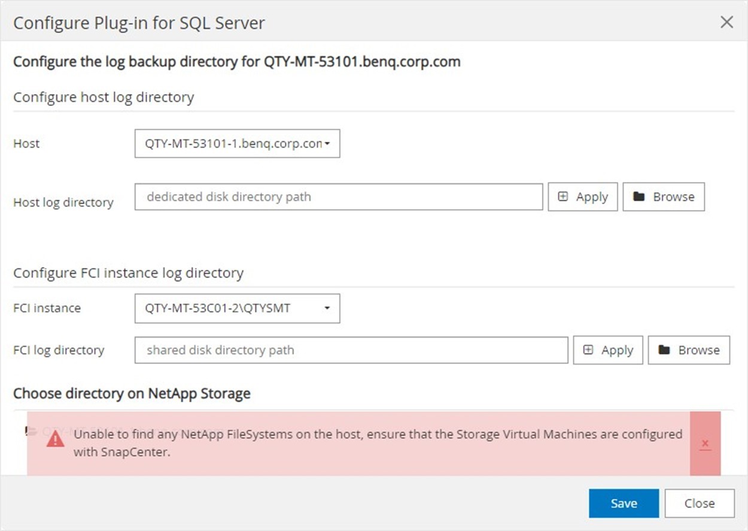Dismiss the NetApp FileSystems error via the red x
748x531 pixels.
tap(705, 444)
